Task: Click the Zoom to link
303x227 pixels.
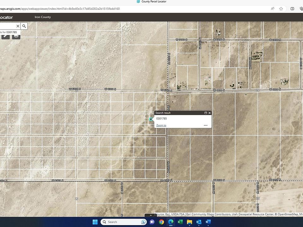Action: click(x=161, y=125)
